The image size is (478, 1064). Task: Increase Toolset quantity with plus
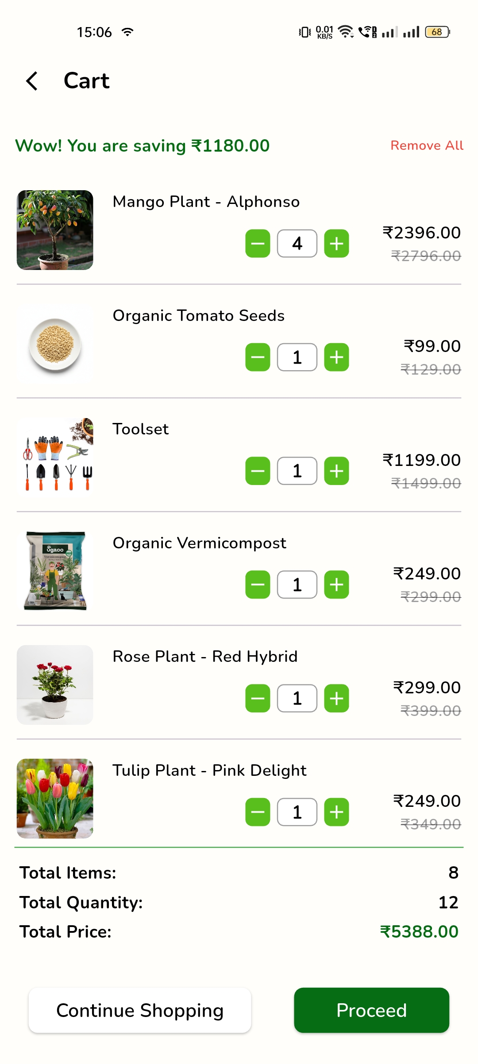pyautogui.click(x=336, y=471)
